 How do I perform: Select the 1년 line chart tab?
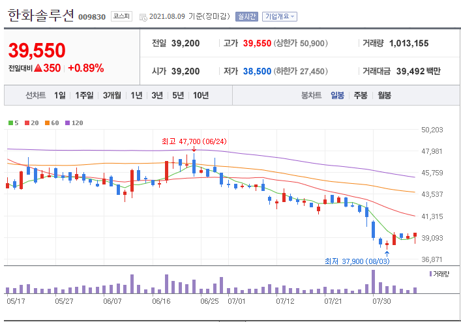pyautogui.click(x=136, y=95)
